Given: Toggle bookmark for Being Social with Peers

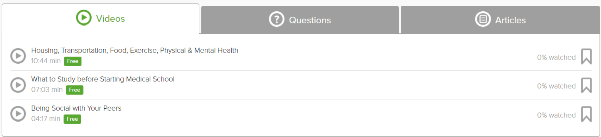Looking at the screenshot, I should [x=586, y=114].
